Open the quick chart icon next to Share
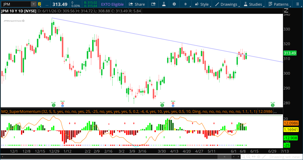 pos(153,4)
